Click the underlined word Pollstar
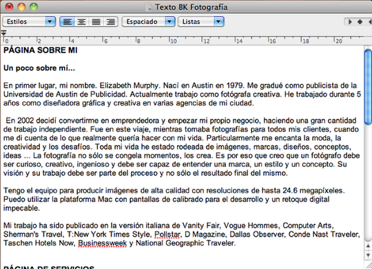This screenshot has height=269, width=372. (x=167, y=235)
